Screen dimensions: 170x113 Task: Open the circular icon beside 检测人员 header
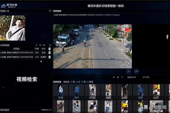[x=50, y=11]
